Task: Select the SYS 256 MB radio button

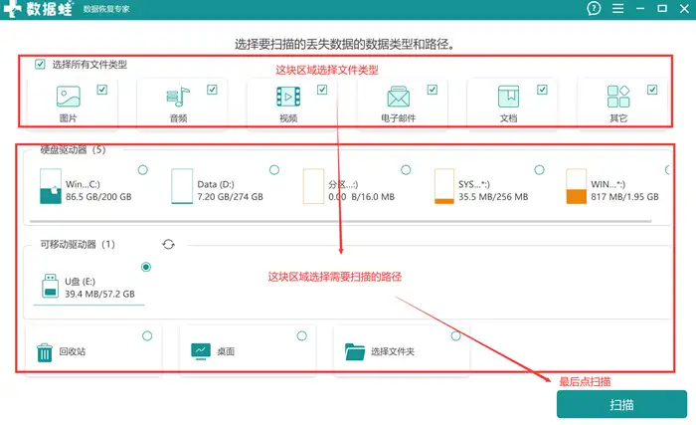Action: pyautogui.click(x=539, y=170)
